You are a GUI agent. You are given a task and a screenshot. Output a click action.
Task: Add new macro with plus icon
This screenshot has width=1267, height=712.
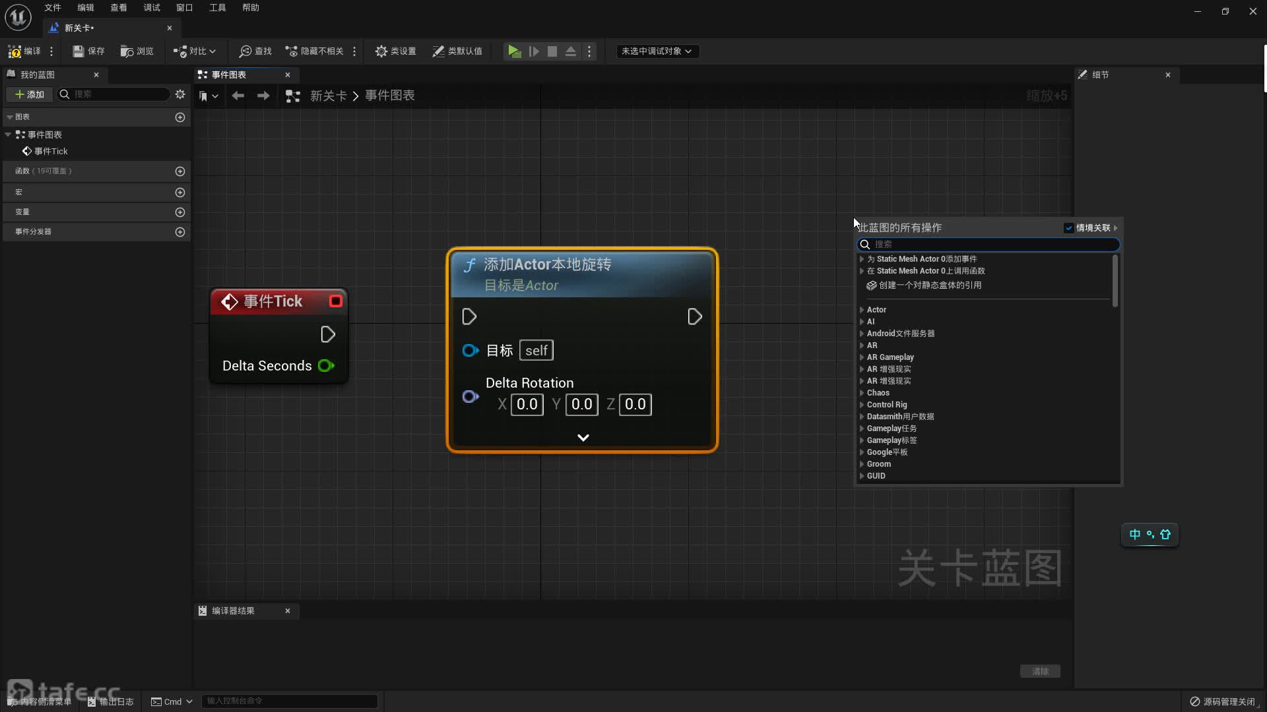click(180, 192)
